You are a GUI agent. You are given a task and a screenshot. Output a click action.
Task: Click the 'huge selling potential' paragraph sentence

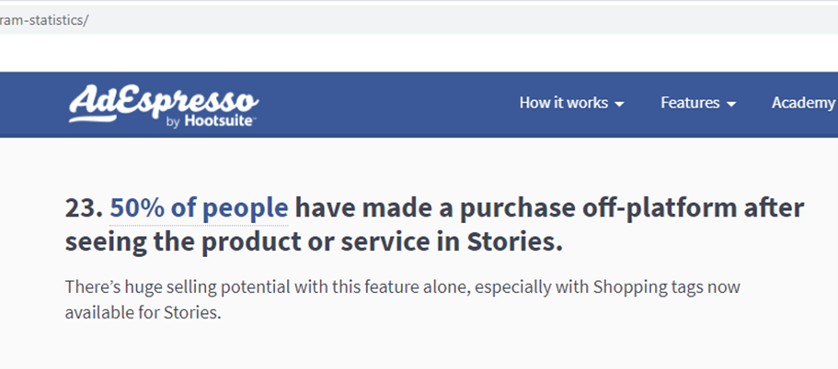pos(221,287)
